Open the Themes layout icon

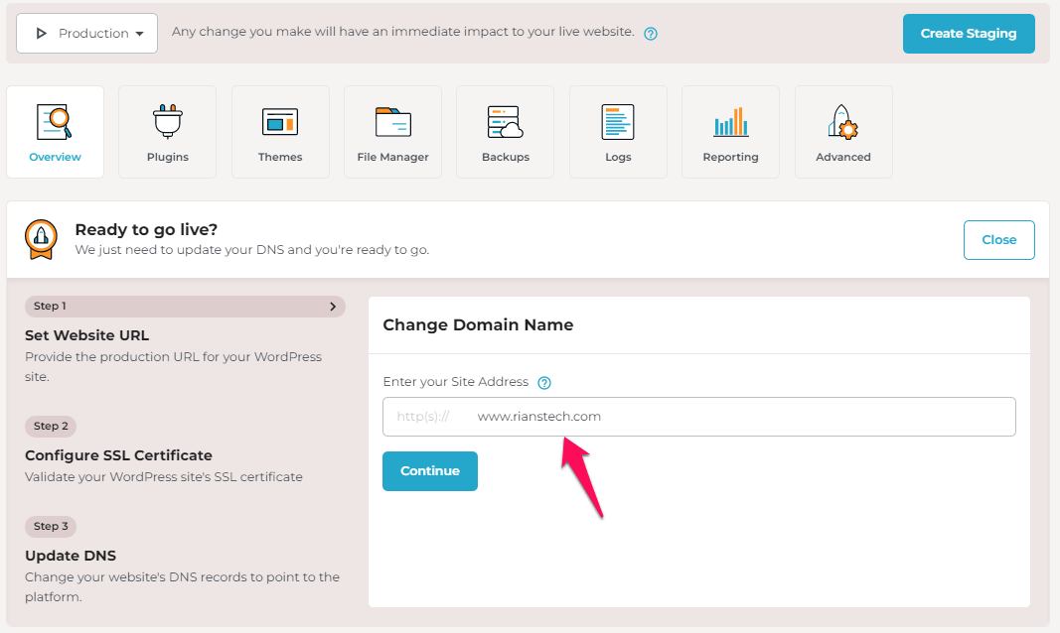pyautogui.click(x=280, y=122)
